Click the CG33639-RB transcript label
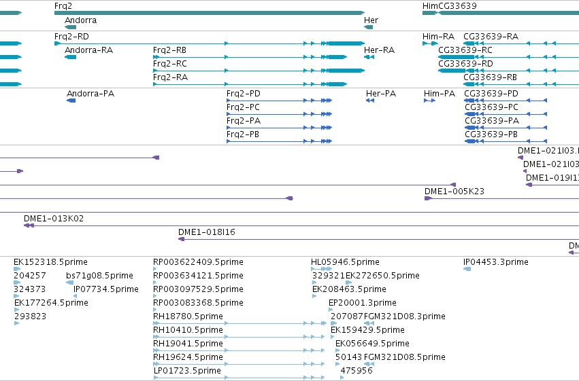Viewport: 579px width, 381px height. (x=491, y=77)
